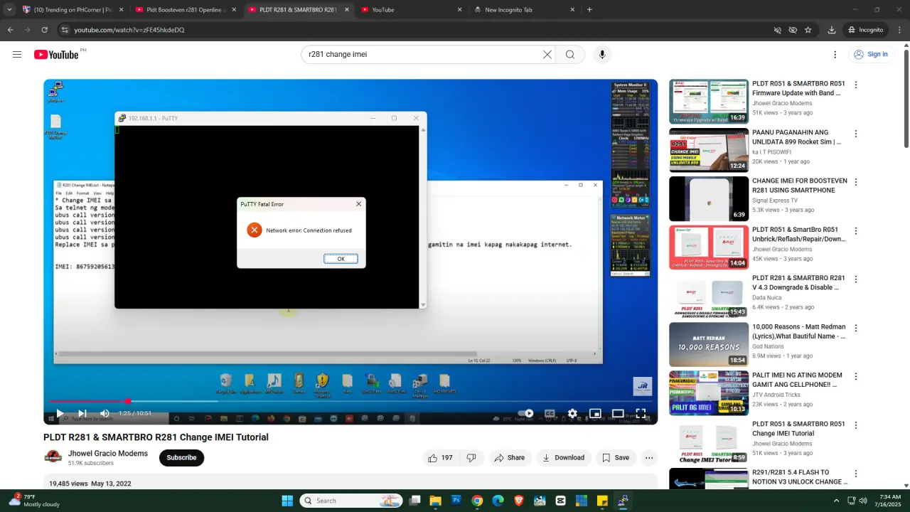Open File Explorer from taskbar

tap(436, 501)
